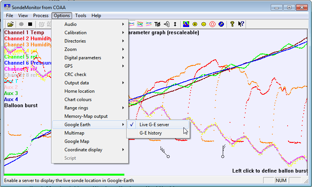Expand the Calibration submenu
The width and height of the screenshot is (312, 187).
(x=90, y=33)
